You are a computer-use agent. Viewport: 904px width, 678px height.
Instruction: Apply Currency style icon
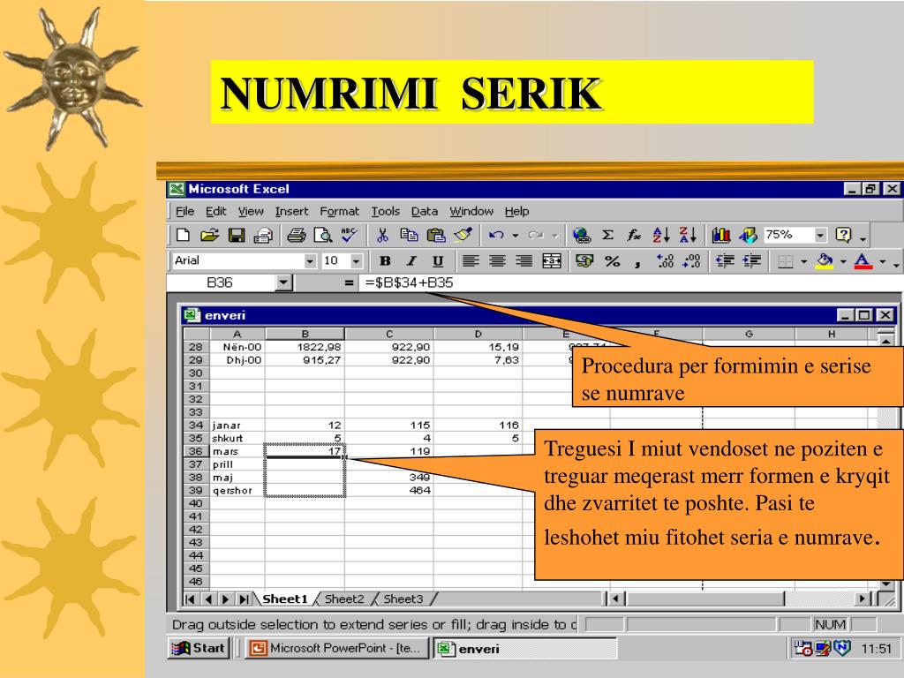(x=584, y=261)
